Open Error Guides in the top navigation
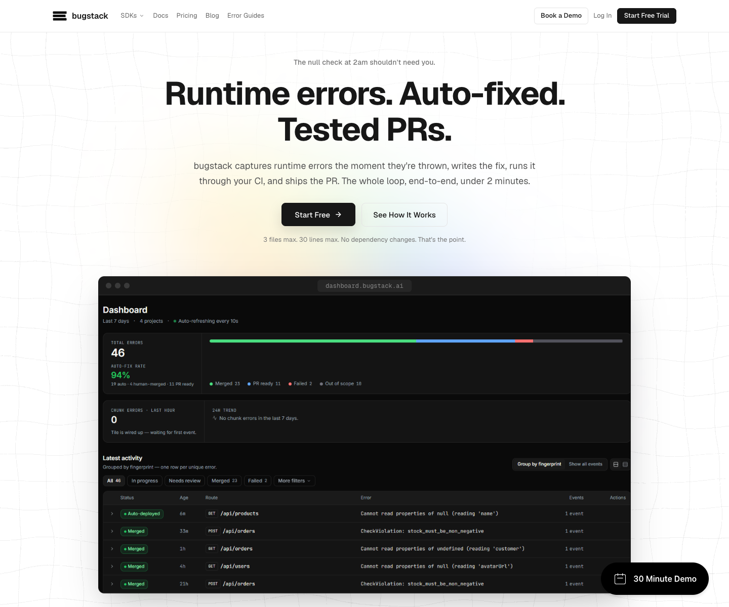Screen dimensions: 729x607 coord(246,16)
